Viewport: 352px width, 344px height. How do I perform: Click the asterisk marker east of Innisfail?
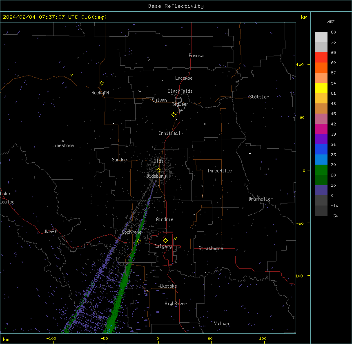[205, 124]
